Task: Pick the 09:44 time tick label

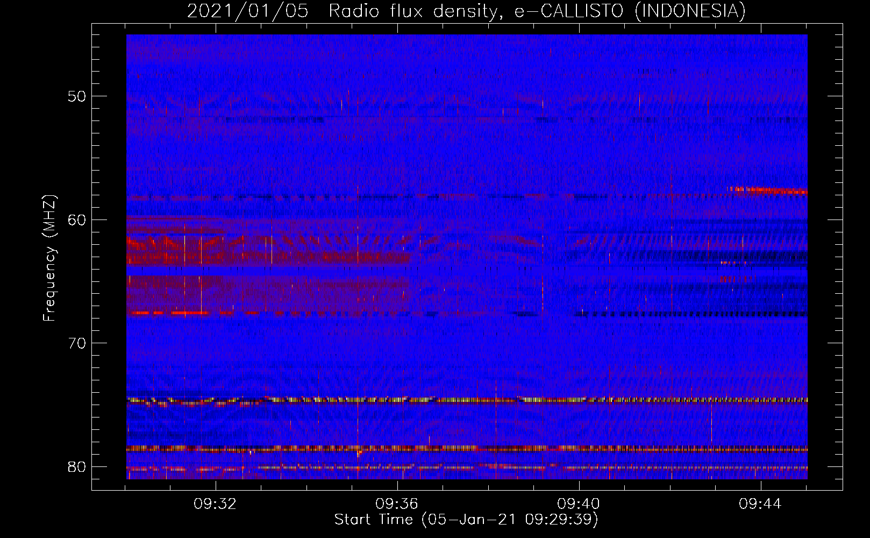Action: tap(760, 504)
